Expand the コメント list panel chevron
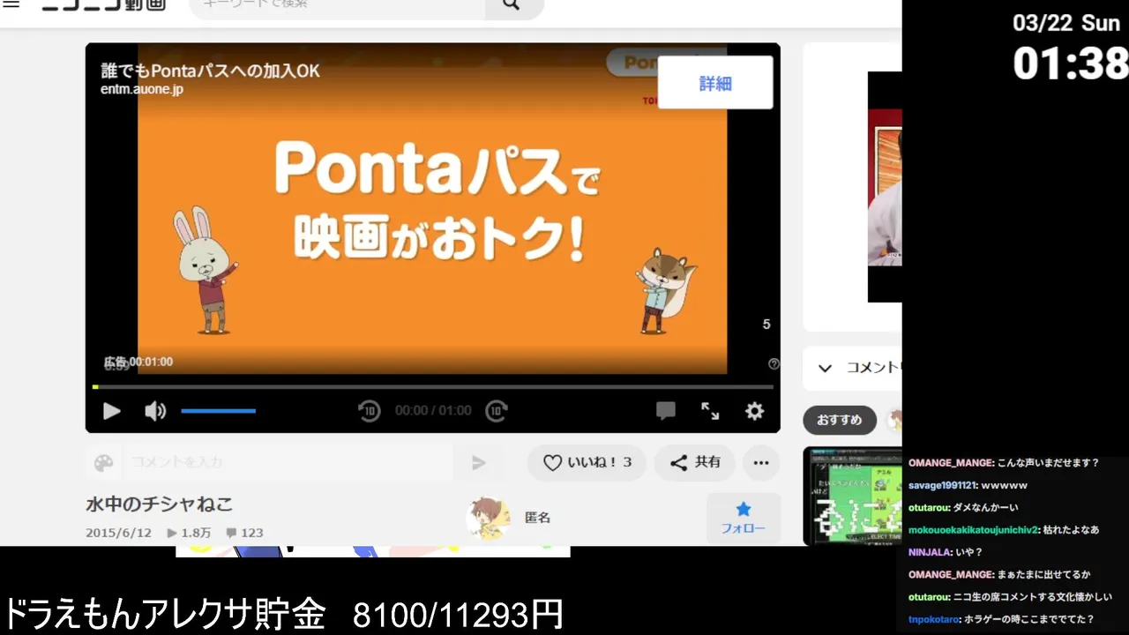This screenshot has height=635, width=1129. pos(825,369)
